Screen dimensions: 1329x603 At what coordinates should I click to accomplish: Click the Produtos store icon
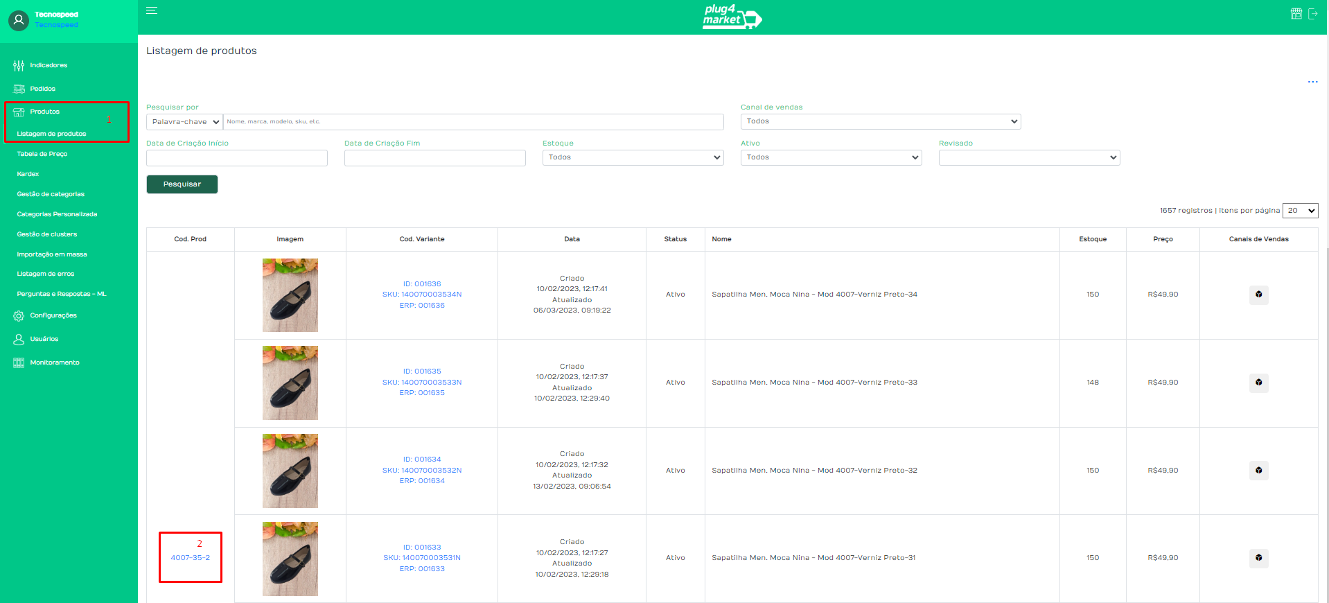point(19,112)
